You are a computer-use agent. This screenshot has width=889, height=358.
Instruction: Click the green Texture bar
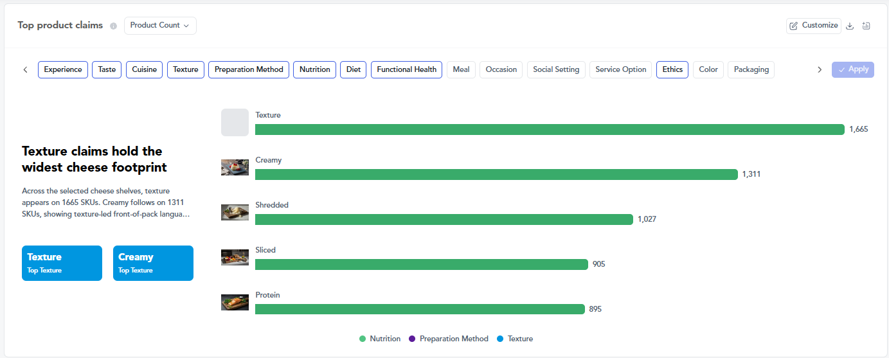(550, 129)
